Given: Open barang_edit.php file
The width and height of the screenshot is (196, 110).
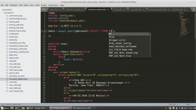Looking at the screenshot, I should [16, 28].
